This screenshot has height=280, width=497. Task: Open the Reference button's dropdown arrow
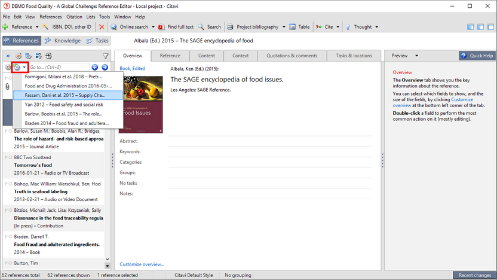coord(37,27)
